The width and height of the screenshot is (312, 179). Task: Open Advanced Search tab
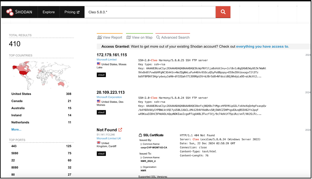[173, 37]
